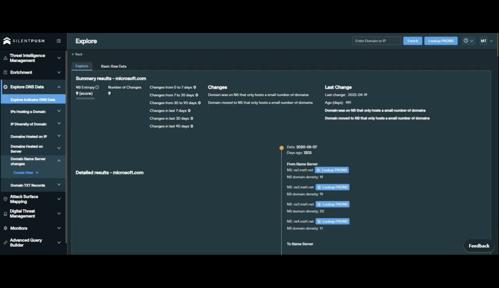499x288 pixels.
Task: Focus the Enter Domain or IP field
Action: click(x=376, y=41)
